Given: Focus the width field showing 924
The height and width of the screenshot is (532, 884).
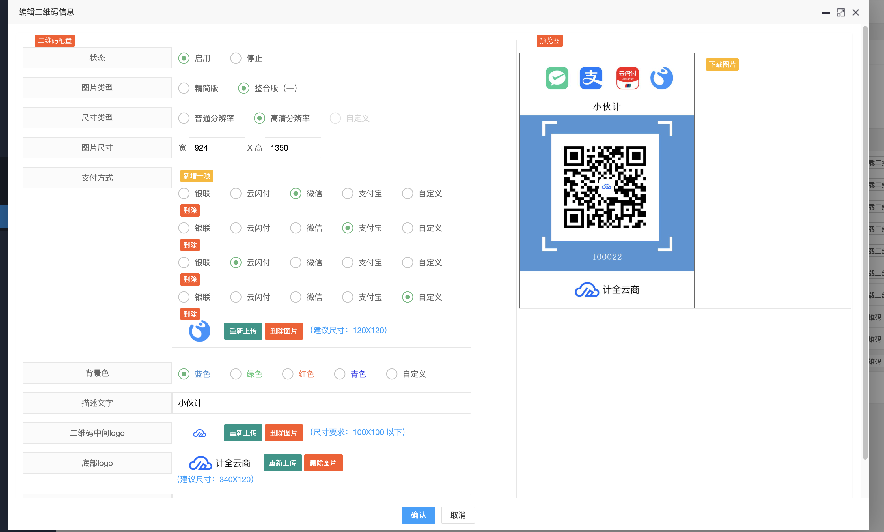Looking at the screenshot, I should (x=217, y=148).
